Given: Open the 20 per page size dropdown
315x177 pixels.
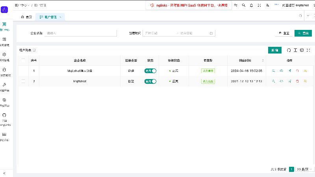Looking at the screenshot, I should click(304, 170).
